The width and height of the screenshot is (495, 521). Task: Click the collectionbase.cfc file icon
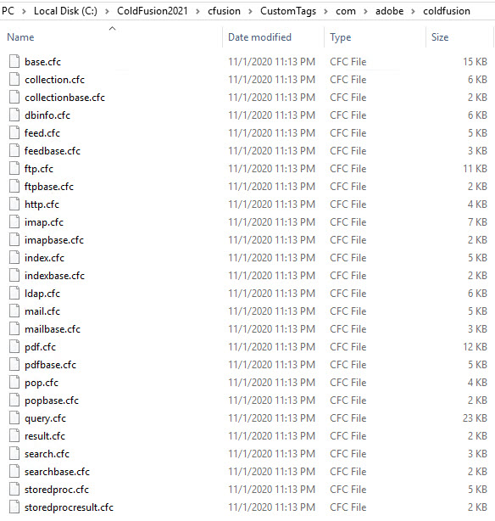[x=14, y=97]
